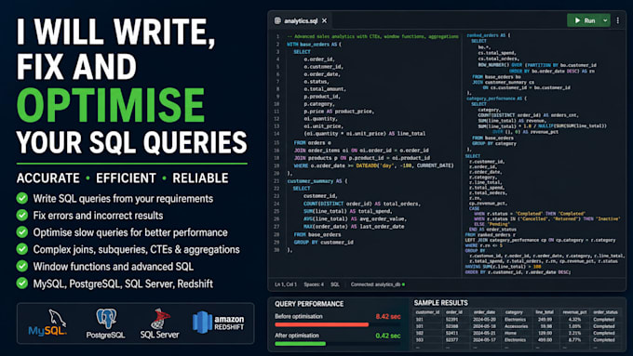Open the three-dot editor options menu
Image resolution: width=633 pixels, height=356 pixels.
tap(618, 20)
